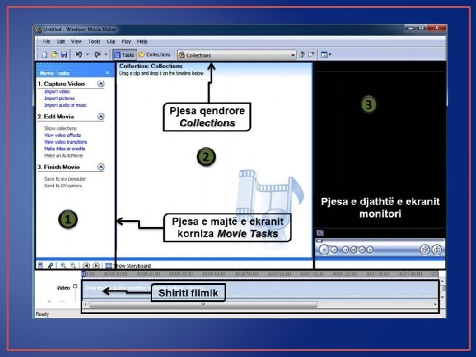Open the Tools menu
This screenshot has height=357, width=476.
(94, 42)
